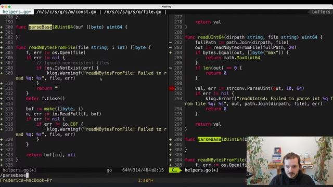Click the comment 'Ignore non-existent files'
The height and width of the screenshot is (187, 333).
click(x=73, y=63)
